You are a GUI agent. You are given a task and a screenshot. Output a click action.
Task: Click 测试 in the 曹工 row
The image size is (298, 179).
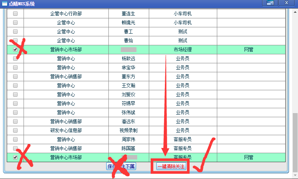tap(182, 31)
